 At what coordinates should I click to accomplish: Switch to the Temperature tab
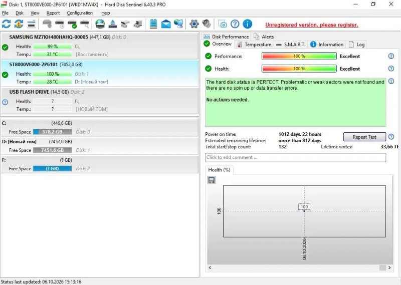pyautogui.click(x=254, y=45)
